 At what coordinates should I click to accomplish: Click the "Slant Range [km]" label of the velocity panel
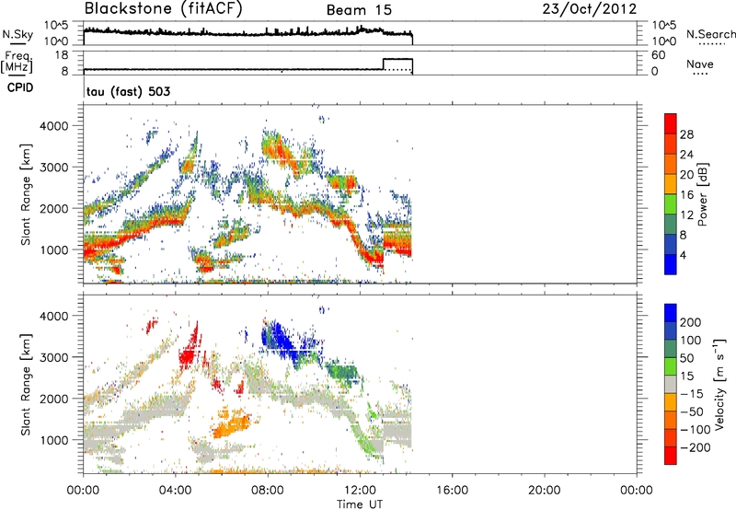tap(26, 384)
